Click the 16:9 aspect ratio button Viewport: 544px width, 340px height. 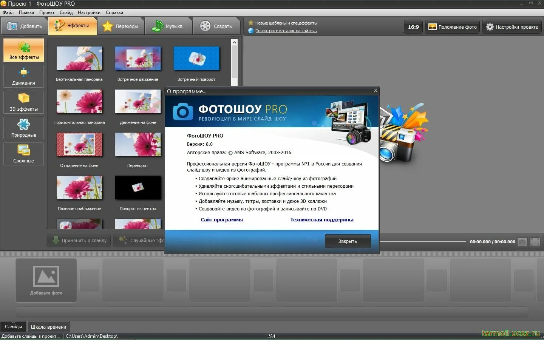413,27
